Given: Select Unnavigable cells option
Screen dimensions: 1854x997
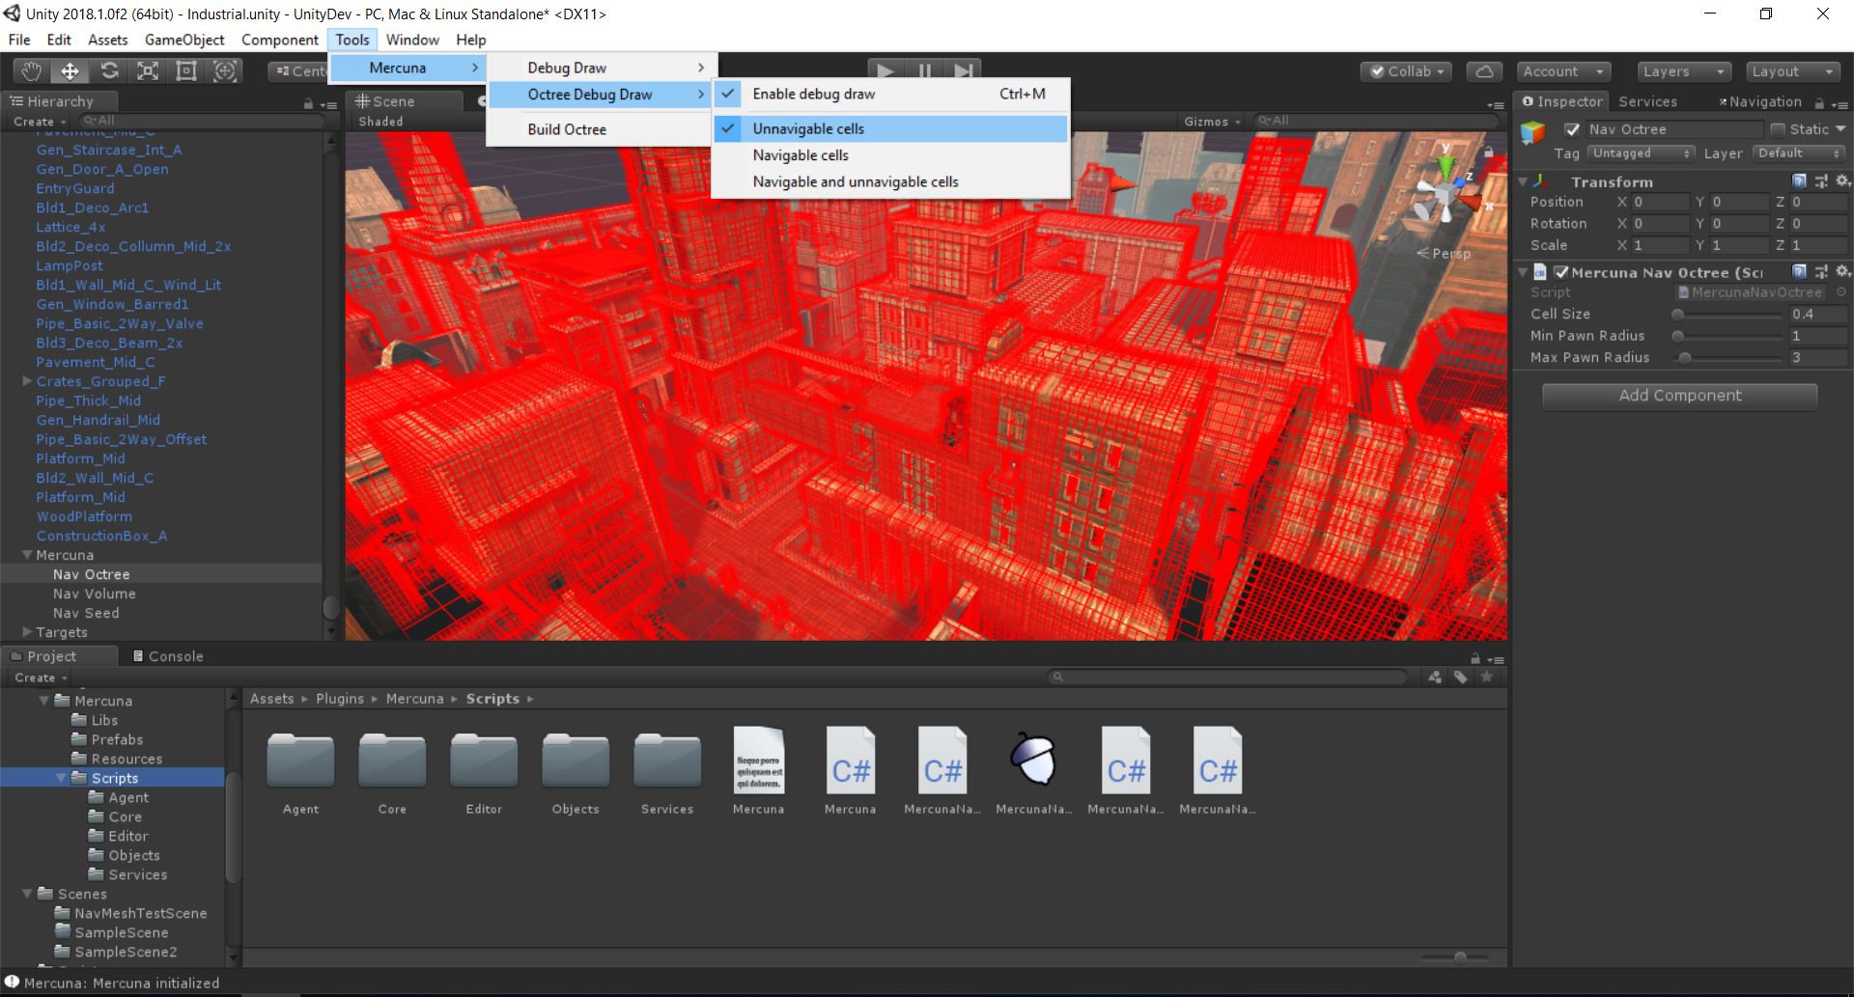Looking at the screenshot, I should 891,128.
